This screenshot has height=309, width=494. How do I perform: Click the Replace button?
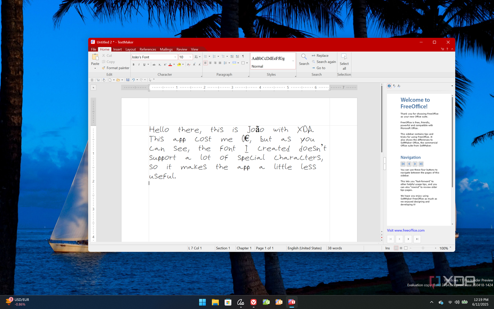pyautogui.click(x=322, y=55)
